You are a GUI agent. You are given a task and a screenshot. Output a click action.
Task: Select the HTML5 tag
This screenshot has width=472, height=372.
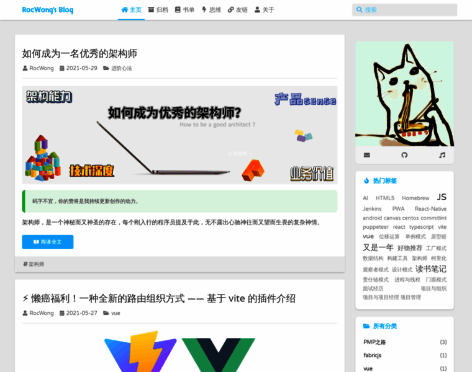(384, 198)
